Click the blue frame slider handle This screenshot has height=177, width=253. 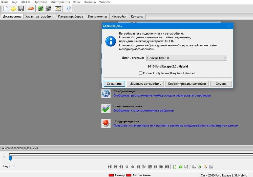point(10,158)
